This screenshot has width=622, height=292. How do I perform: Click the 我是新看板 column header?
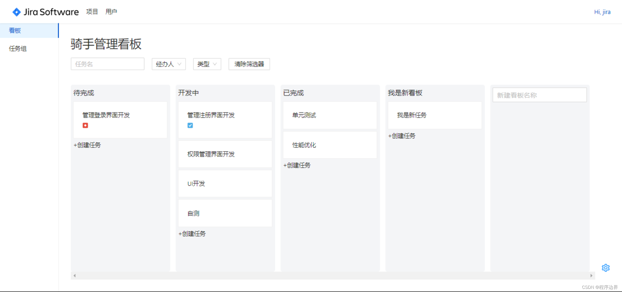(x=405, y=93)
